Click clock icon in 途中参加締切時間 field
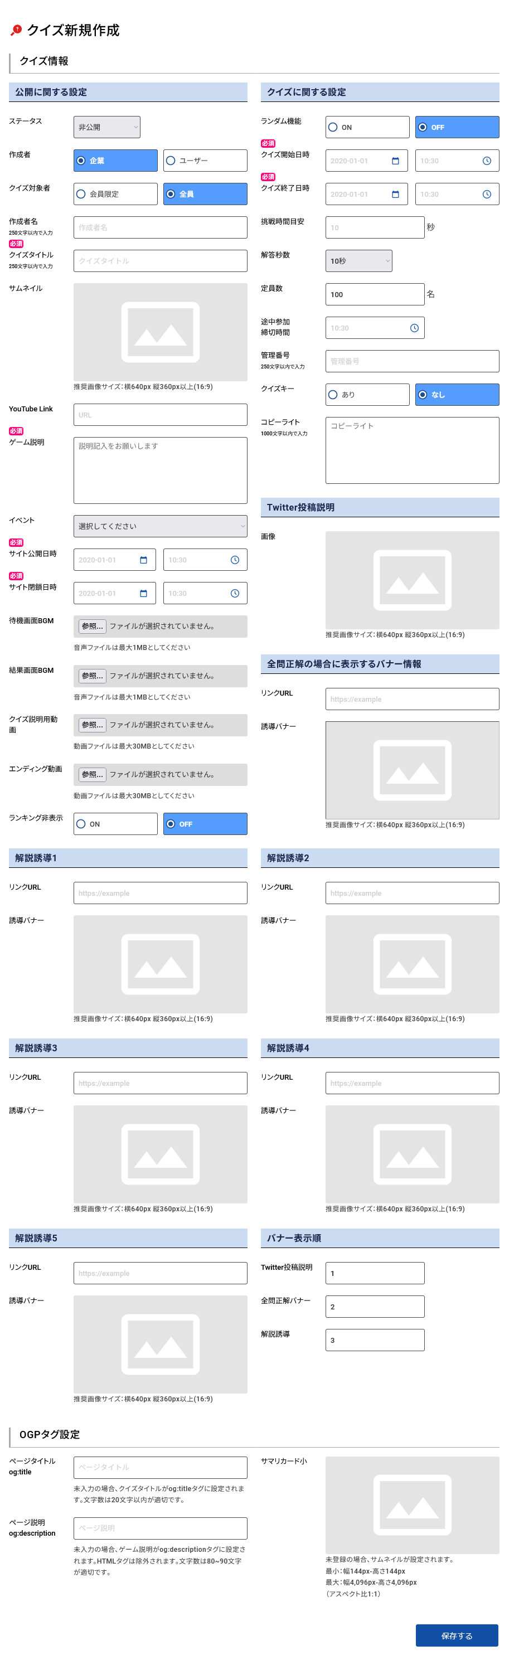The height and width of the screenshot is (1660, 519). coord(414,329)
